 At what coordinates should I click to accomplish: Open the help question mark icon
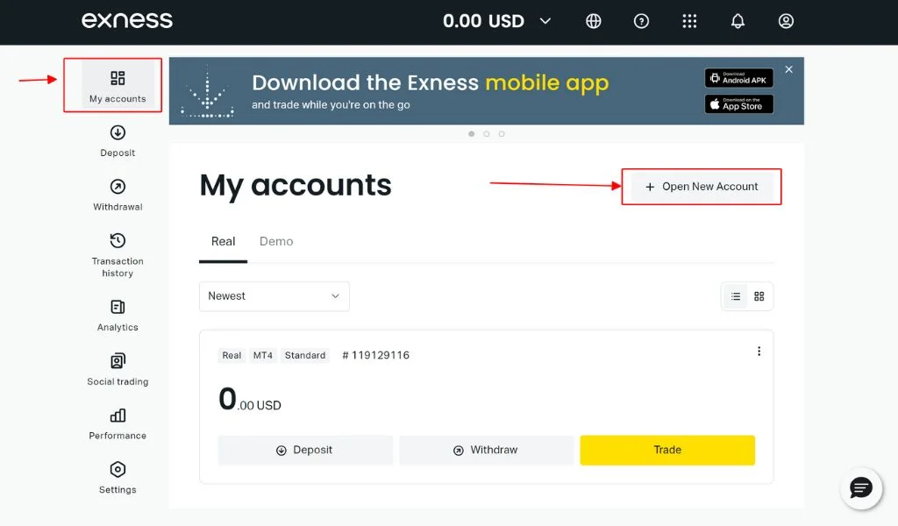tap(641, 20)
